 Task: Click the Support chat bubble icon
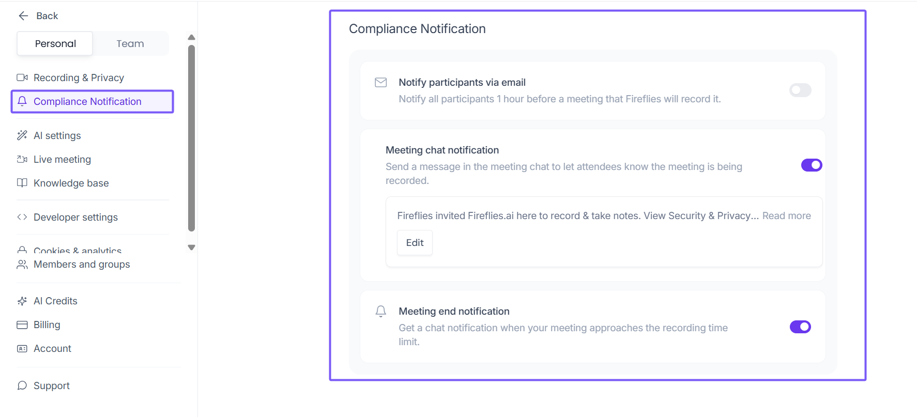pyautogui.click(x=22, y=385)
